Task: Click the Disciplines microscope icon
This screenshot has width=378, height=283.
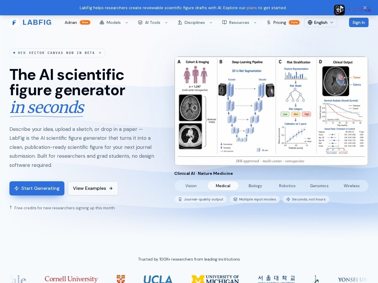Action: click(180, 22)
